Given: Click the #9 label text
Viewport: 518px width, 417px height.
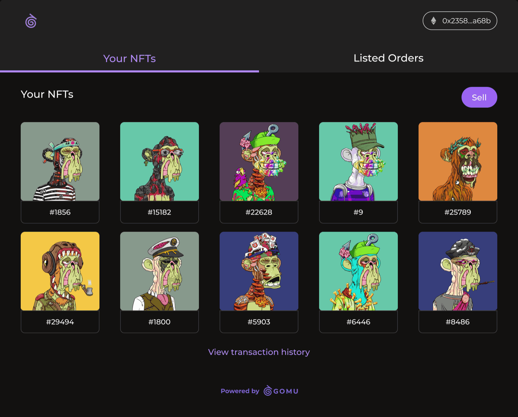Looking at the screenshot, I should click(358, 212).
